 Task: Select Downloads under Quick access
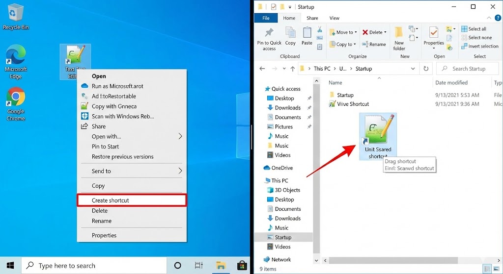coord(287,108)
